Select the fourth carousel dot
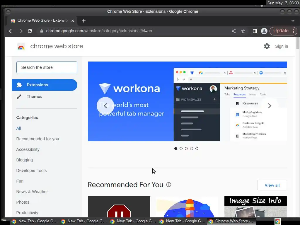 point(192,149)
